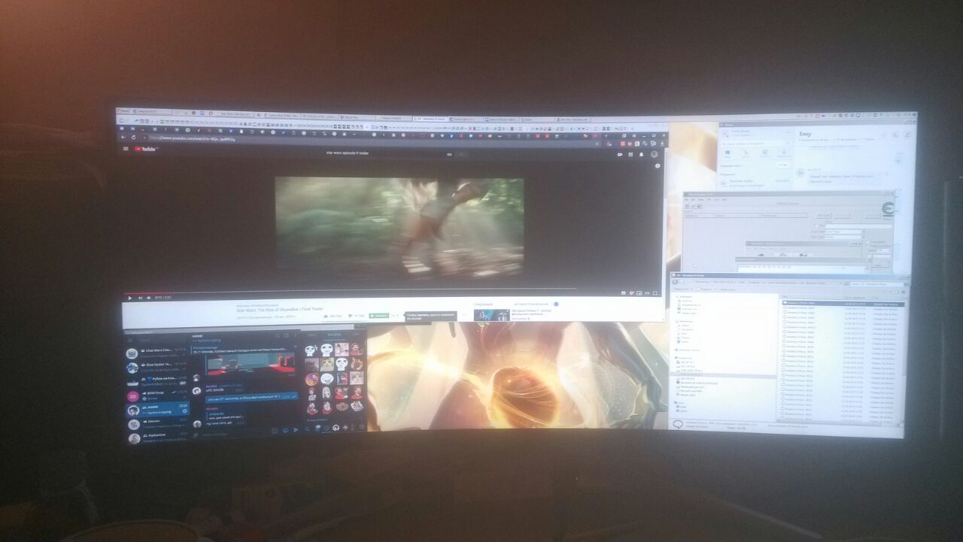The height and width of the screenshot is (542, 963).
Task: Open the YouTube hamburger guide menu
Action: (x=126, y=149)
